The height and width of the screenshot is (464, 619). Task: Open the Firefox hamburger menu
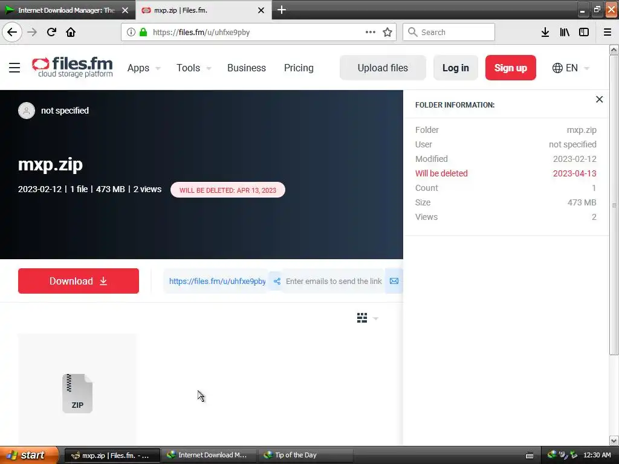click(x=608, y=32)
